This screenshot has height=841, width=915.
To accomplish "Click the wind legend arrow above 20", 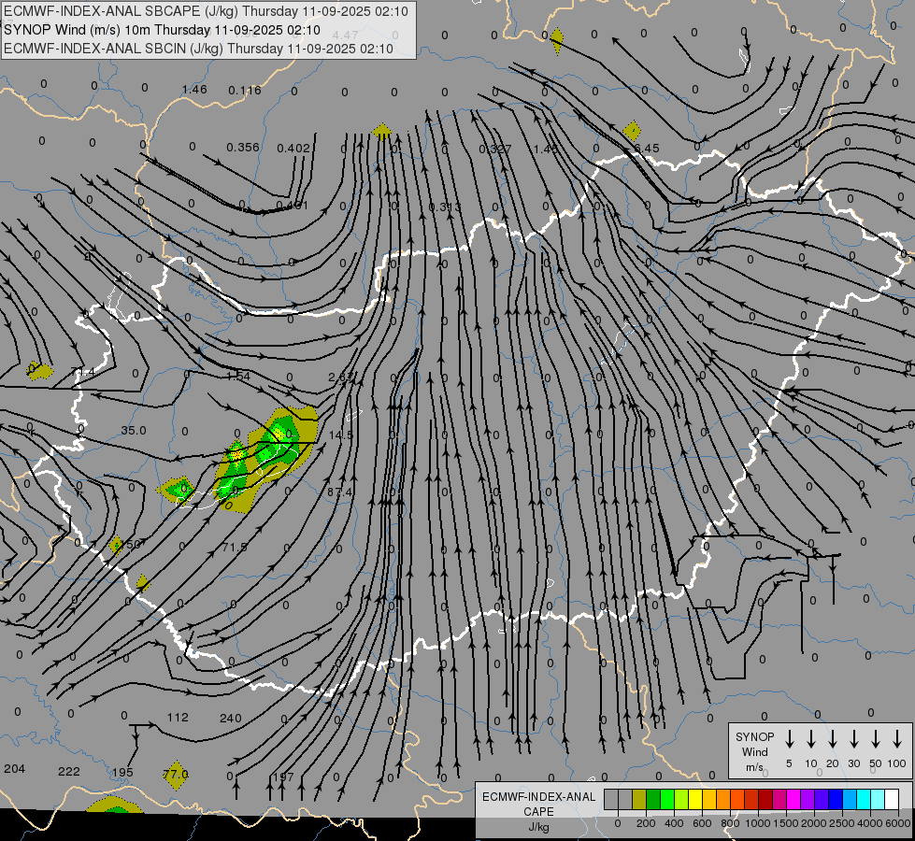I will click(x=832, y=739).
